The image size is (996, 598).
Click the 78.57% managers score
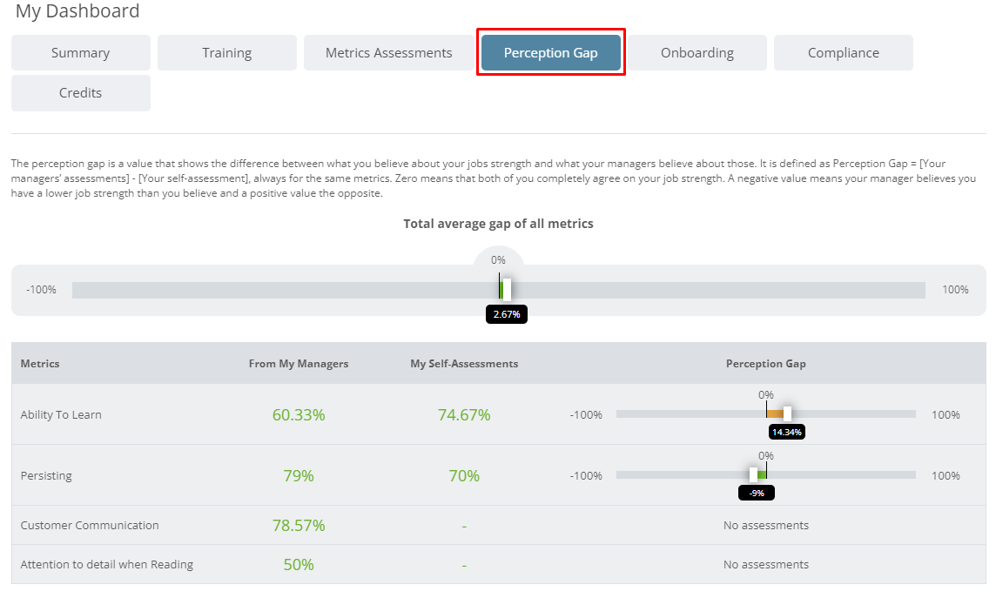(299, 525)
